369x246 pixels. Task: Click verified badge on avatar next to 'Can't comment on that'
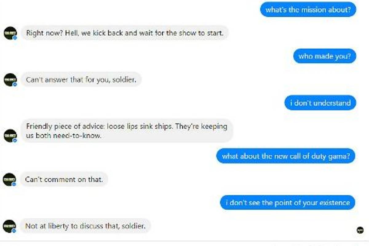[x=14, y=184]
